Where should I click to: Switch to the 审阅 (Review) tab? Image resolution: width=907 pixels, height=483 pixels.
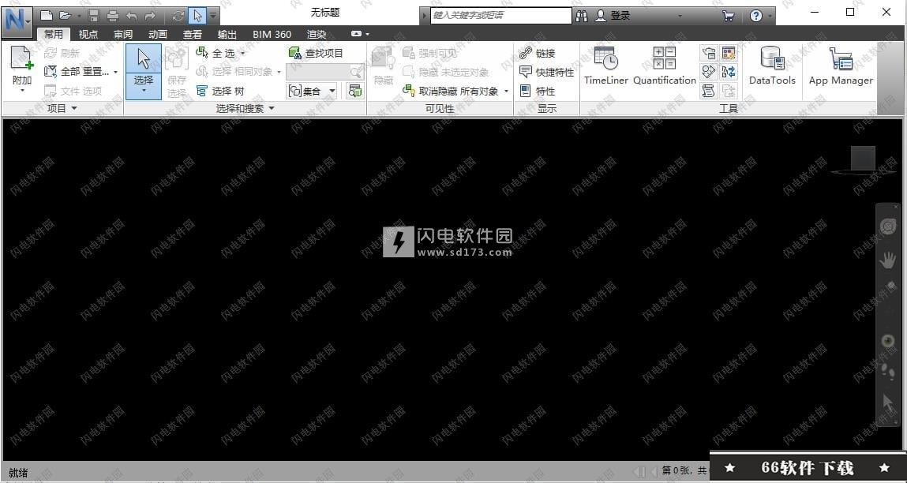(122, 34)
